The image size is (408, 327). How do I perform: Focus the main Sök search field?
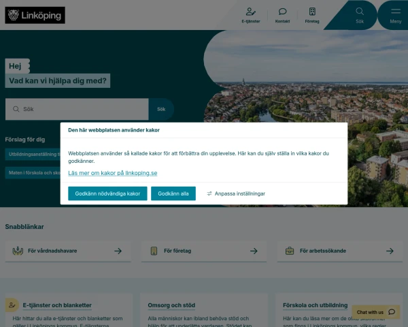[77, 109]
